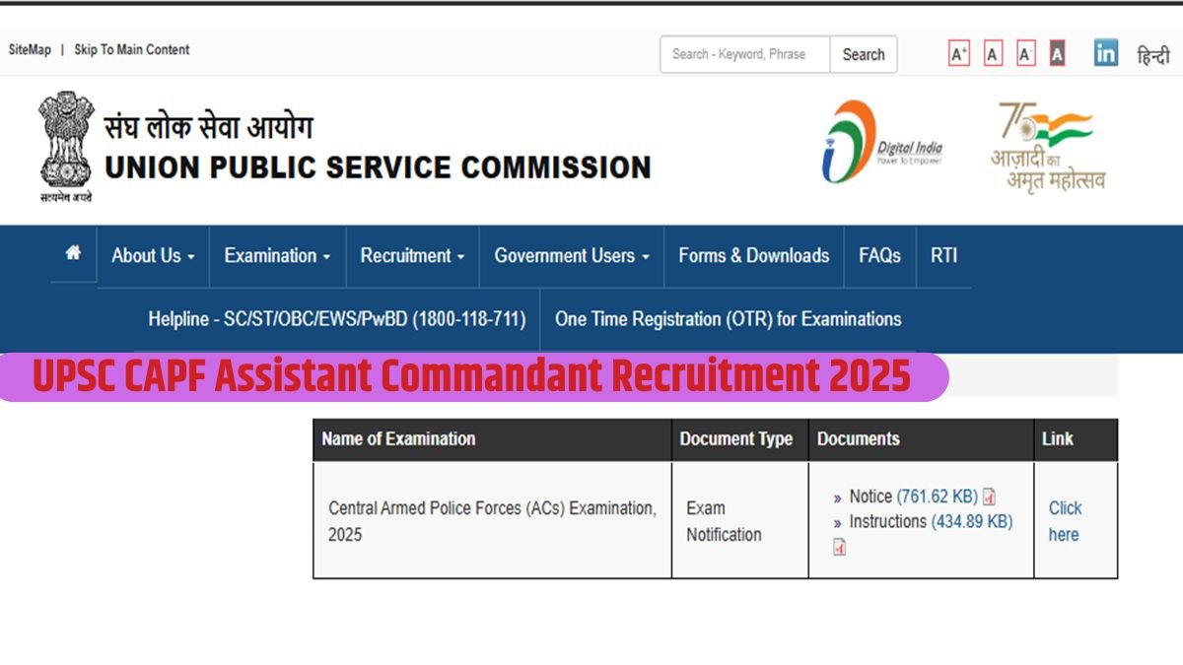Click the Home icon in navigation bar
The height and width of the screenshot is (665, 1183).
[x=71, y=254]
